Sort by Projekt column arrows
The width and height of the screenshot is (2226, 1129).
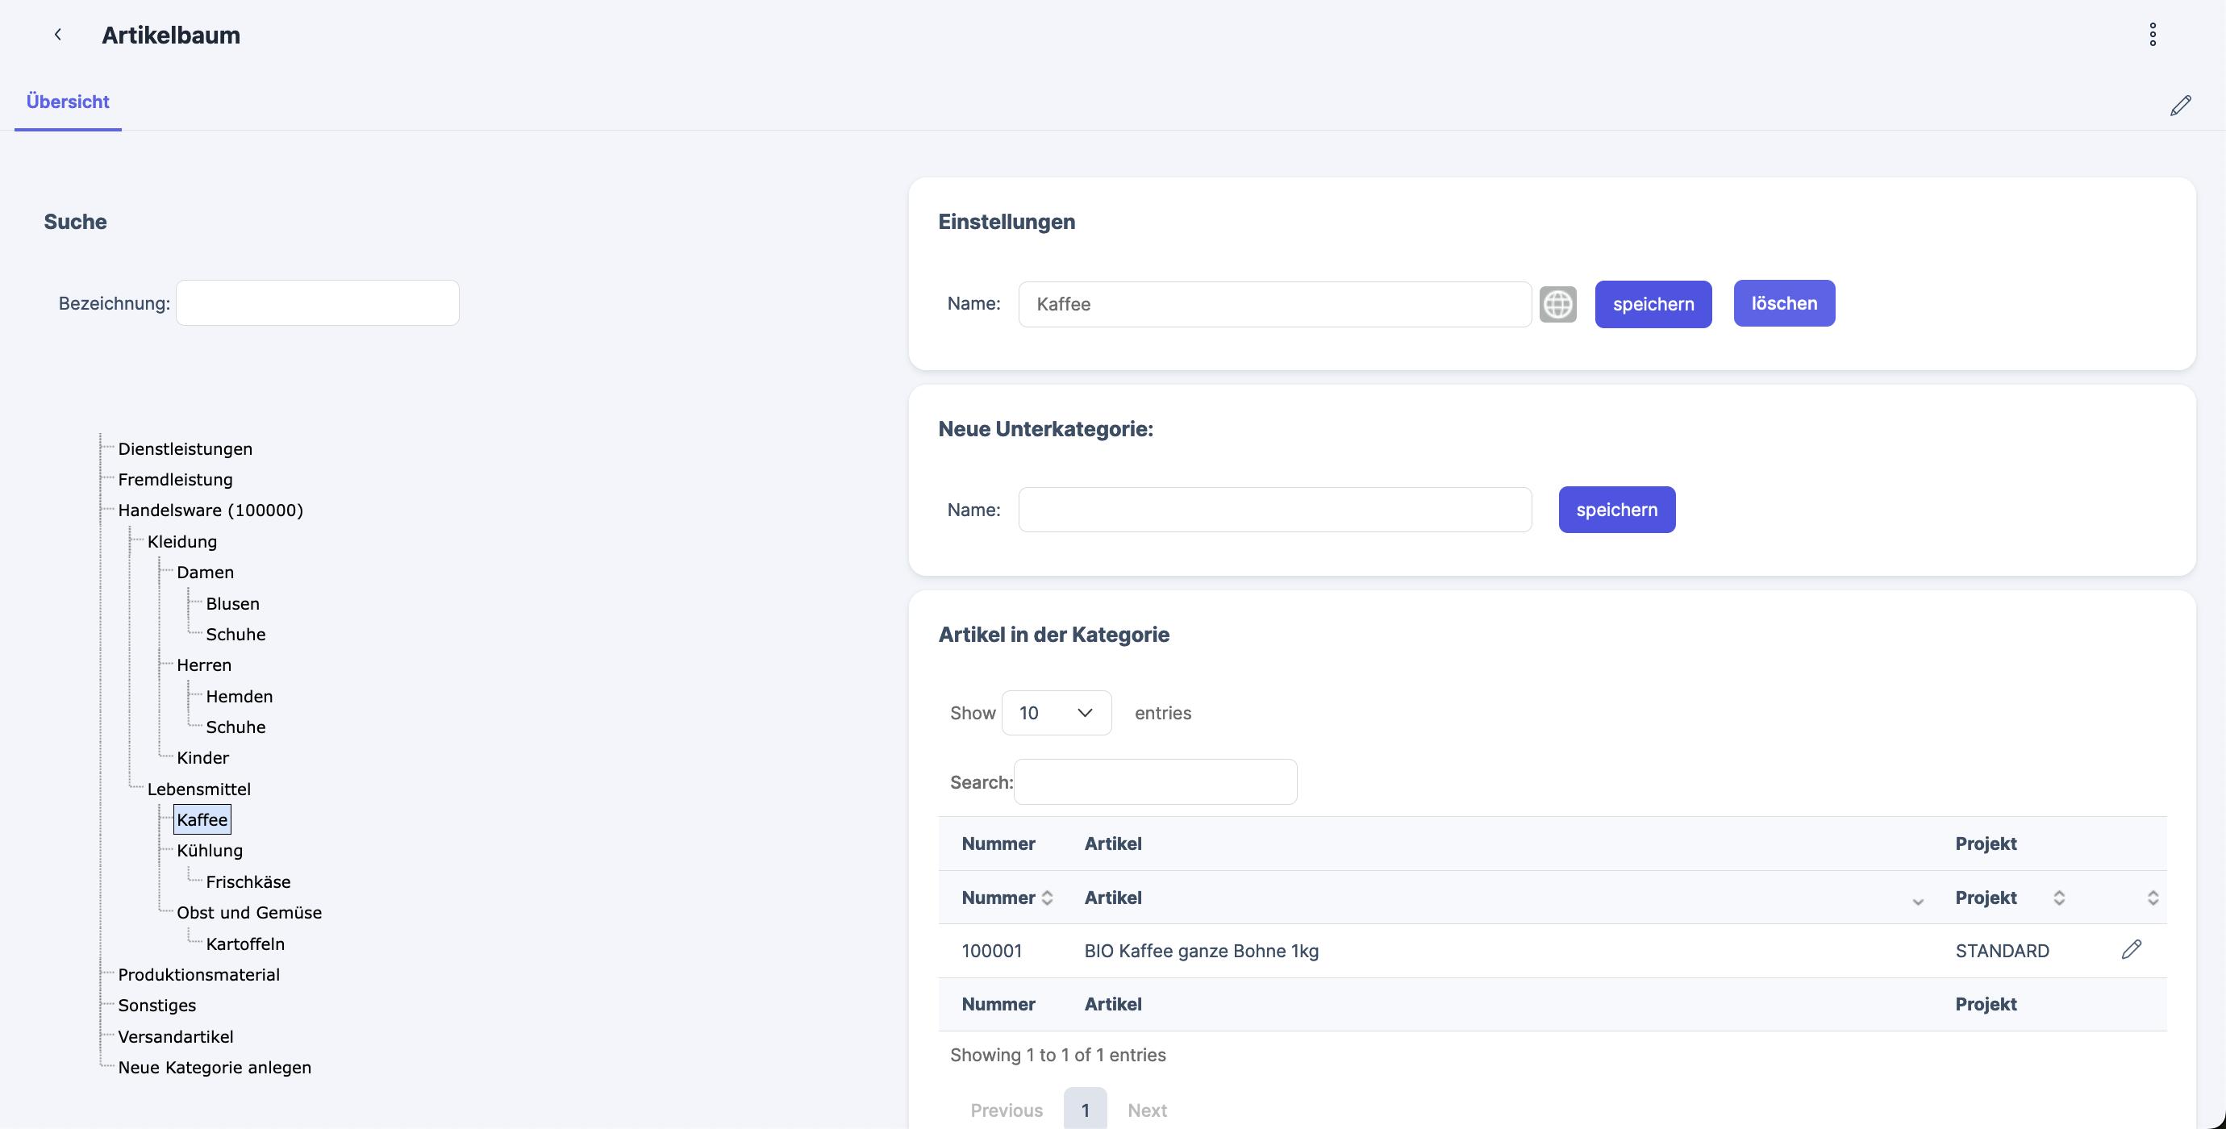tap(2058, 898)
